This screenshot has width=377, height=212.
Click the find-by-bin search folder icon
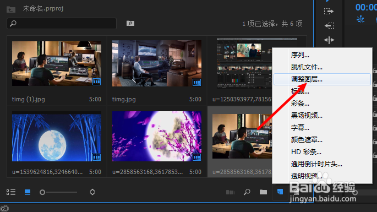click(130, 23)
